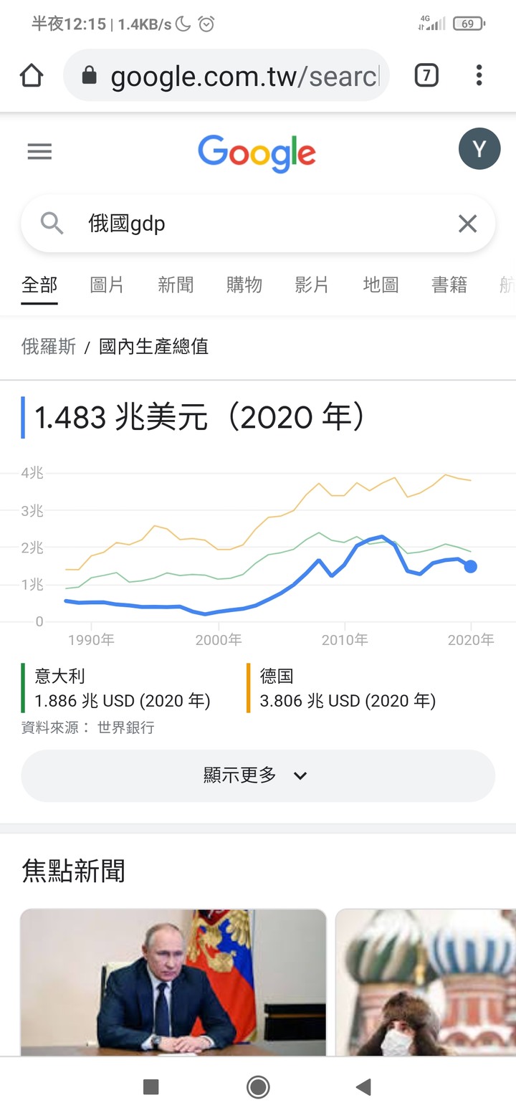Screen dimensions: 516x1118
Task: Click the 俄國gdp search input field
Action: [258, 224]
